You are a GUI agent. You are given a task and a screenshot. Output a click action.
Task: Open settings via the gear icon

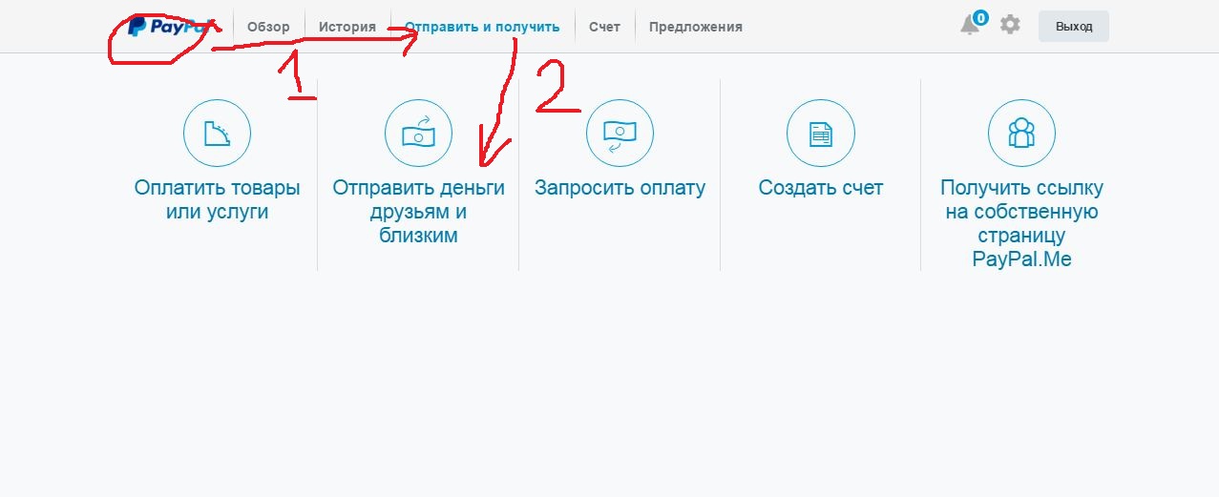(x=1010, y=25)
